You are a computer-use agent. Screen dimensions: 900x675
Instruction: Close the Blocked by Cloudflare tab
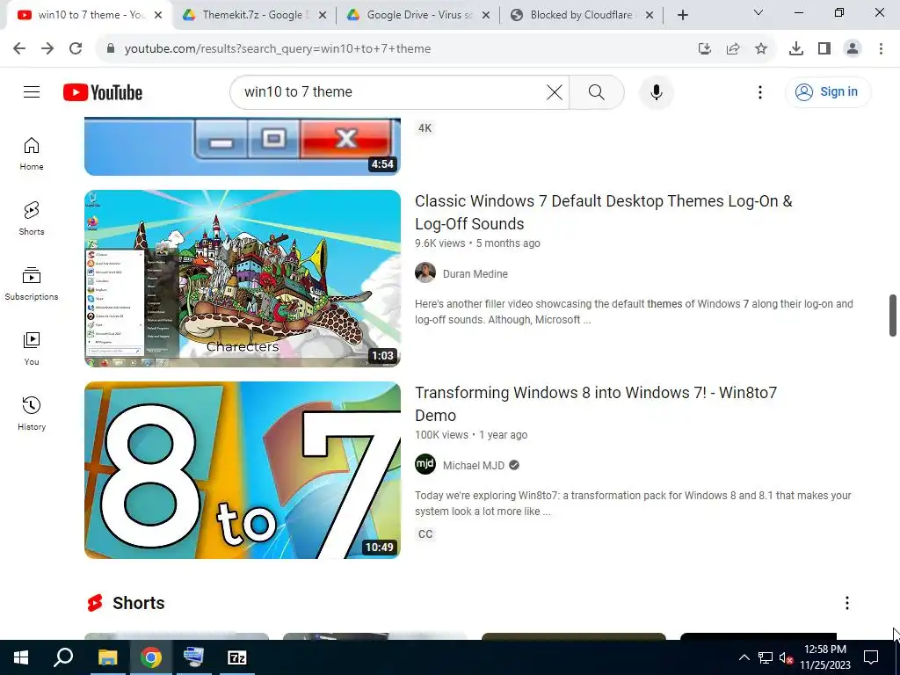tap(649, 15)
